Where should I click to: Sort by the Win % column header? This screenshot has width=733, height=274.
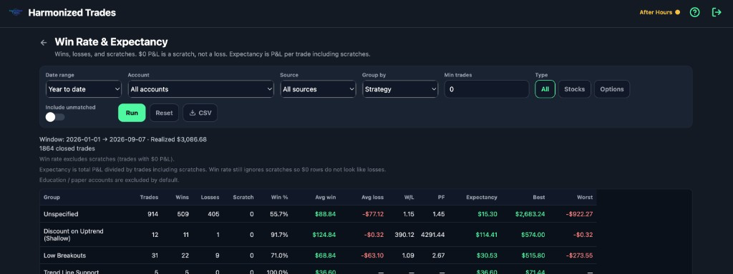[280, 197]
